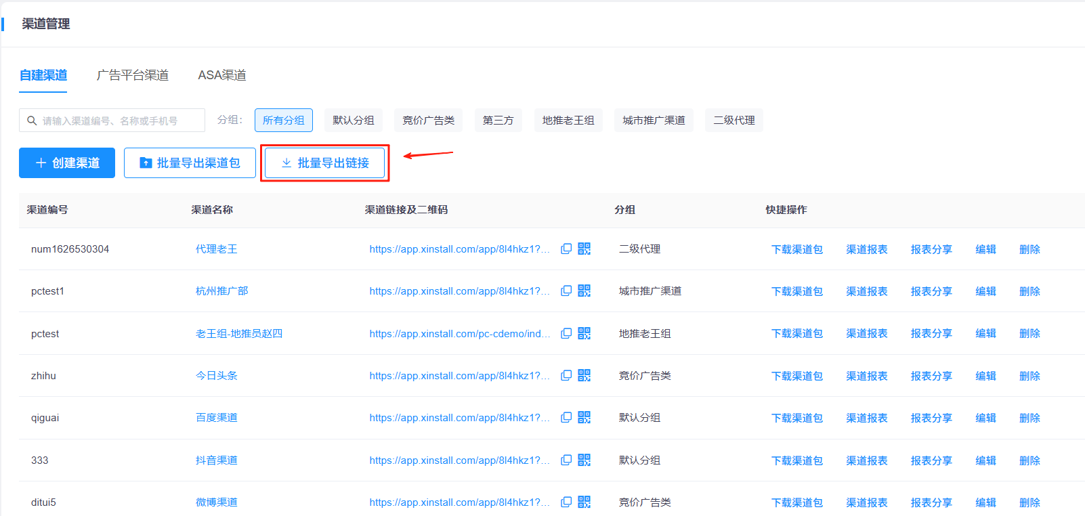
Task: Copy link icon in 杭州推广部 row
Action: coord(566,291)
